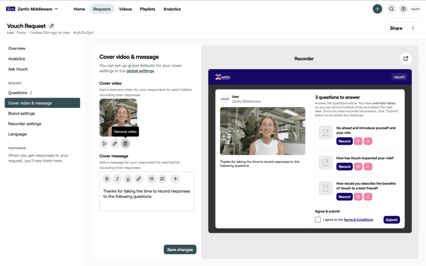Click the cover video thumbnail in settings
Viewport: 426px width, 266px height.
[x=118, y=118]
